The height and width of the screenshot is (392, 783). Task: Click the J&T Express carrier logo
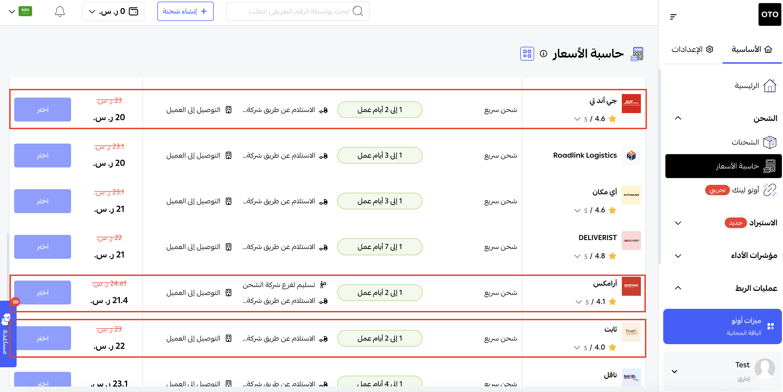[x=631, y=104]
